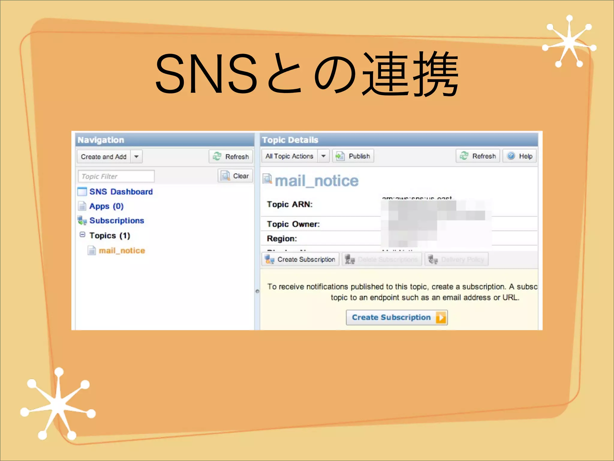Open Help in Topic Details toolbar
This screenshot has height=461, width=614.
coord(520,156)
